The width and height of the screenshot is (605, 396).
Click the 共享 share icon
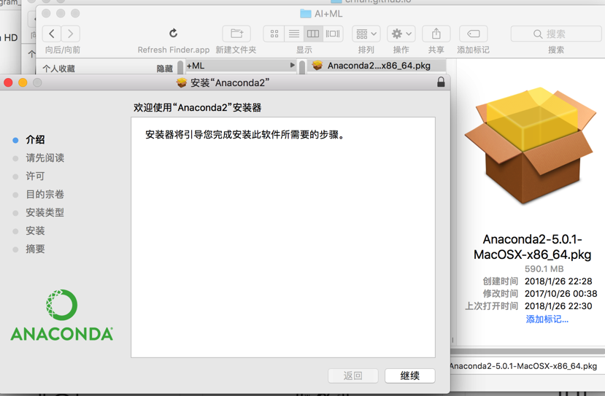click(x=436, y=34)
